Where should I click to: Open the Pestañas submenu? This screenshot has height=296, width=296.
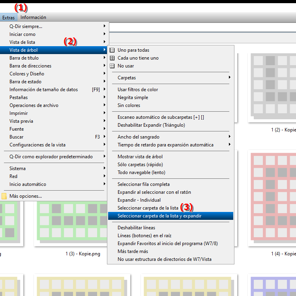click(x=54, y=97)
